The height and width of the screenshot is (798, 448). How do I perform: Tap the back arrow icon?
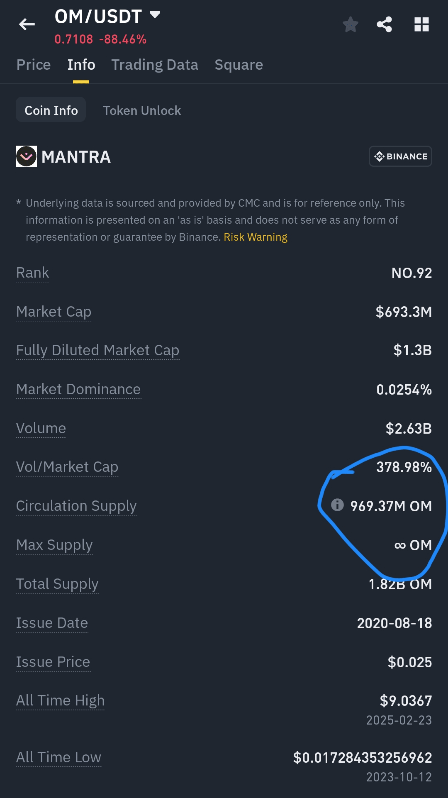[27, 24]
